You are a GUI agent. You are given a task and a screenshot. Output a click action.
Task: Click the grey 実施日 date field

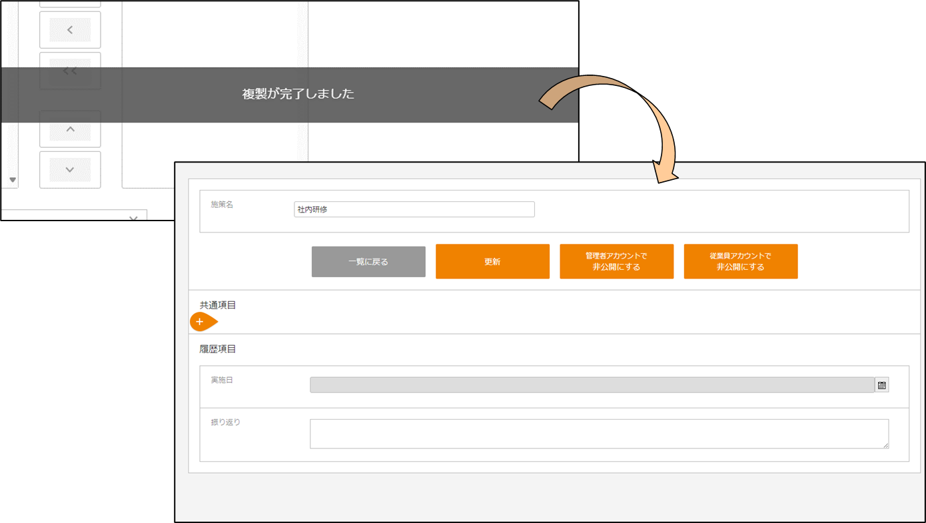click(592, 385)
